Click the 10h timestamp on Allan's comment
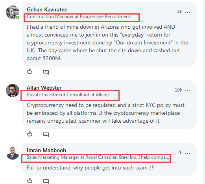This screenshot has height=184, width=205. pyautogui.click(x=179, y=90)
